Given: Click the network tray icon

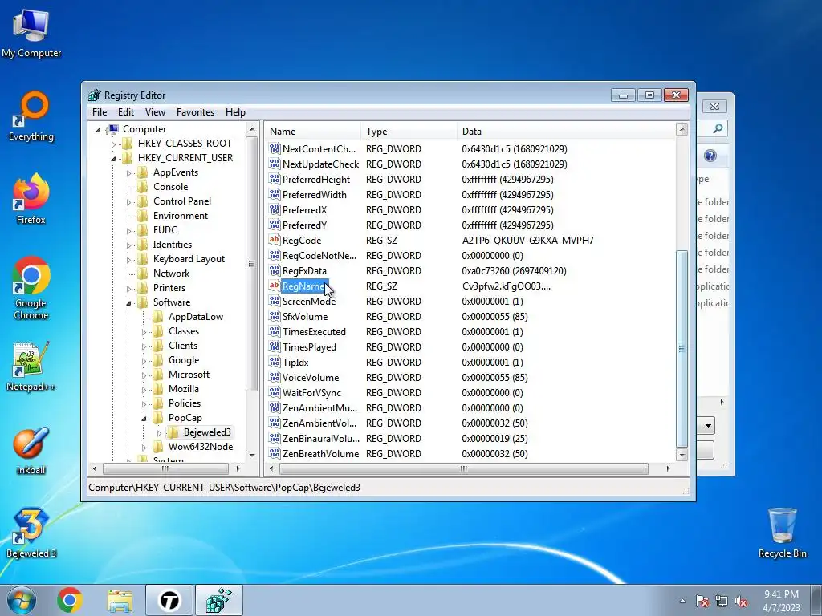Looking at the screenshot, I should pos(722,601).
